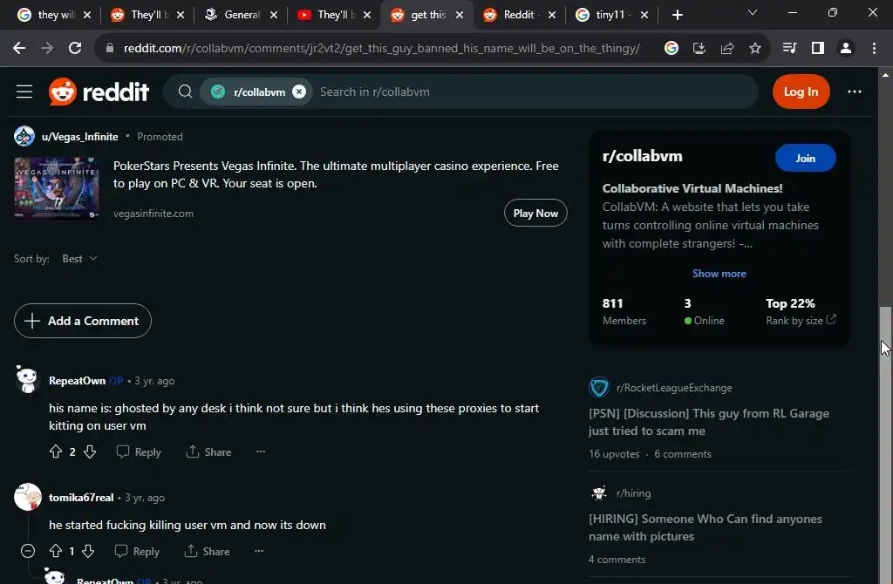Open the Google icon in the address bar
Screen dimensions: 893x584
(x=671, y=49)
